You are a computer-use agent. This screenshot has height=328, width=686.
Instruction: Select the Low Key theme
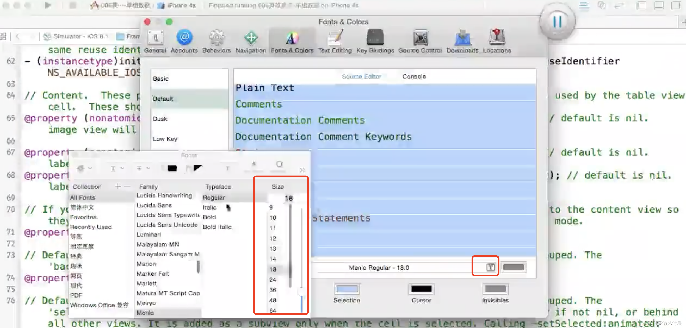tap(189, 139)
